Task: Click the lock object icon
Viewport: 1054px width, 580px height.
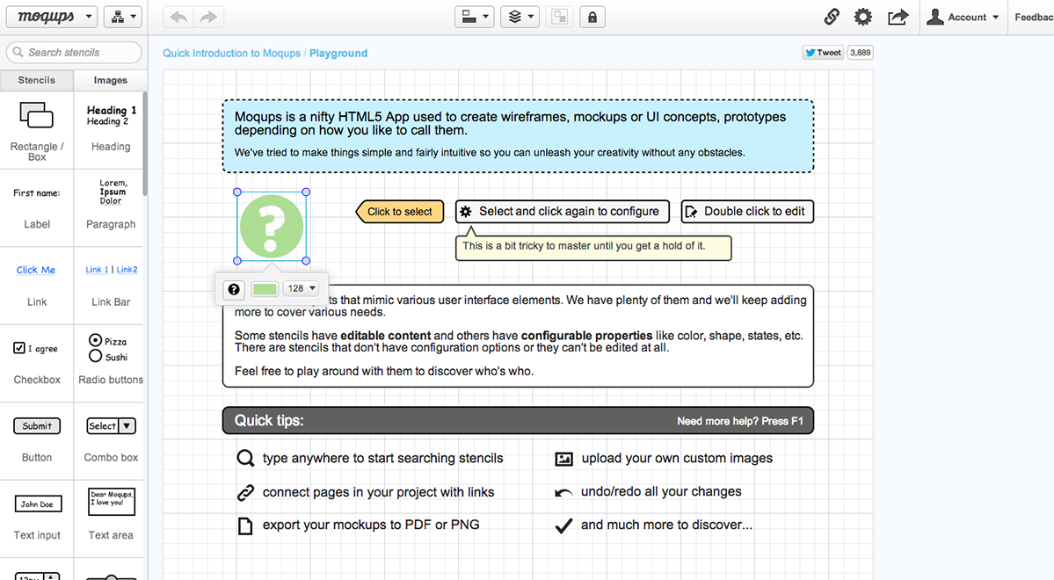Action: [x=592, y=17]
